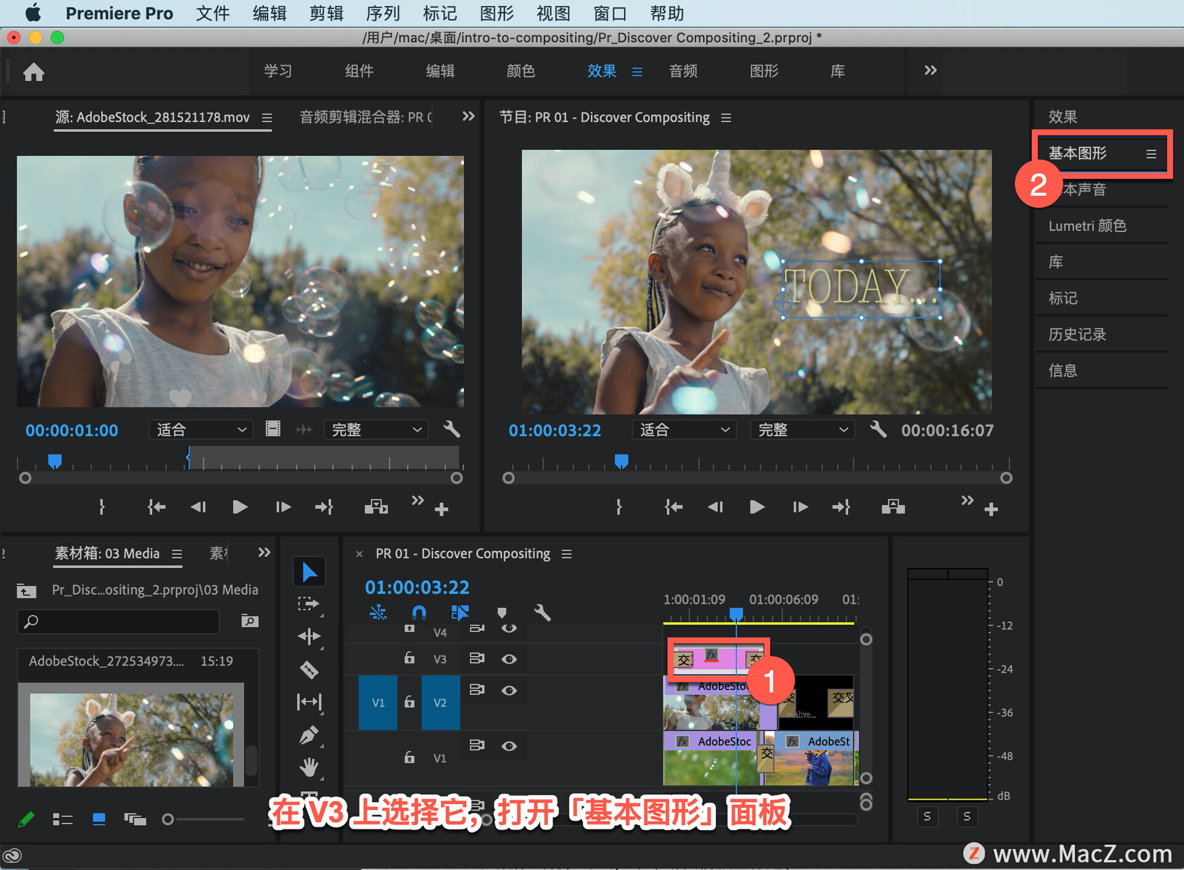Play the Program monitor sequence
The width and height of the screenshot is (1184, 870).
[757, 507]
